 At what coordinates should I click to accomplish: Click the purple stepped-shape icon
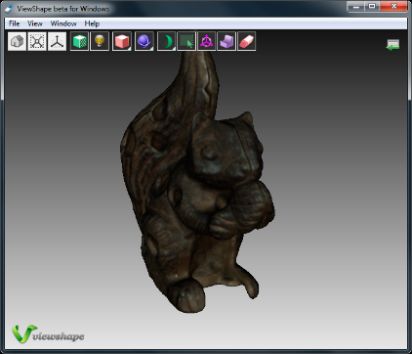pos(227,41)
